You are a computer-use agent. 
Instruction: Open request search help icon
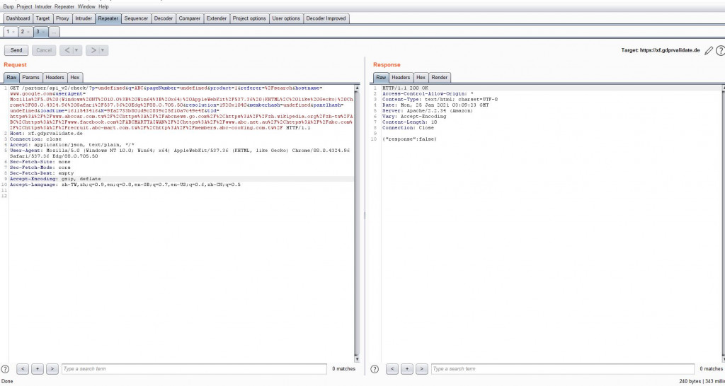pyautogui.click(x=5, y=369)
